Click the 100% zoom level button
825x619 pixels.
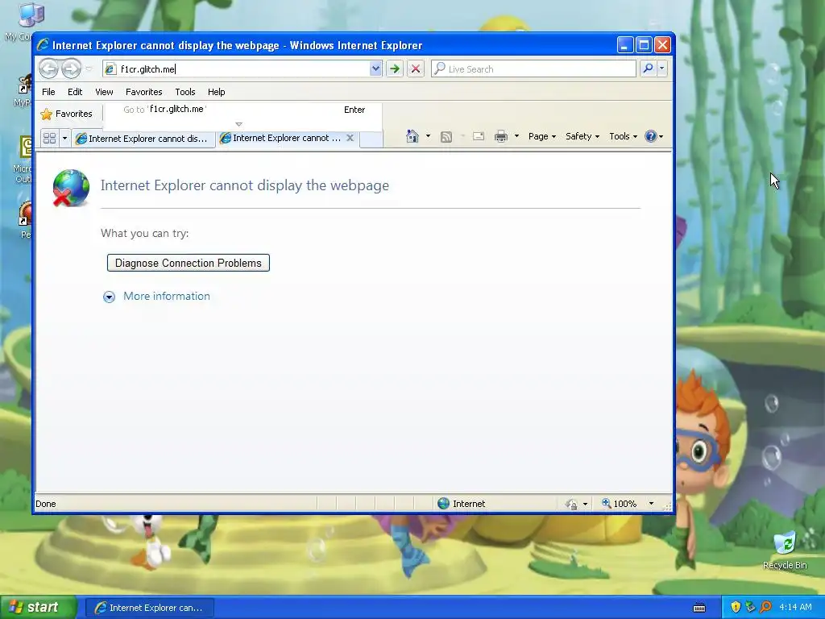click(619, 504)
